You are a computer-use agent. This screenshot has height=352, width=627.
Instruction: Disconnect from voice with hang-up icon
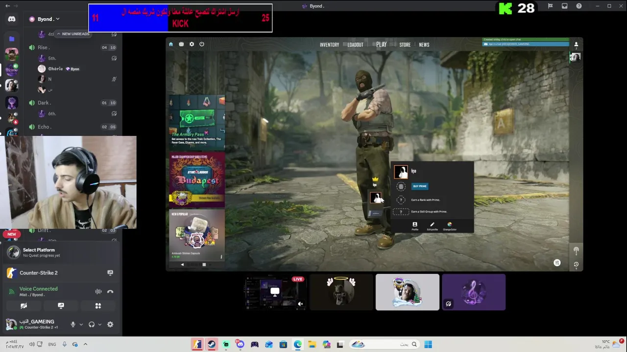click(x=110, y=291)
